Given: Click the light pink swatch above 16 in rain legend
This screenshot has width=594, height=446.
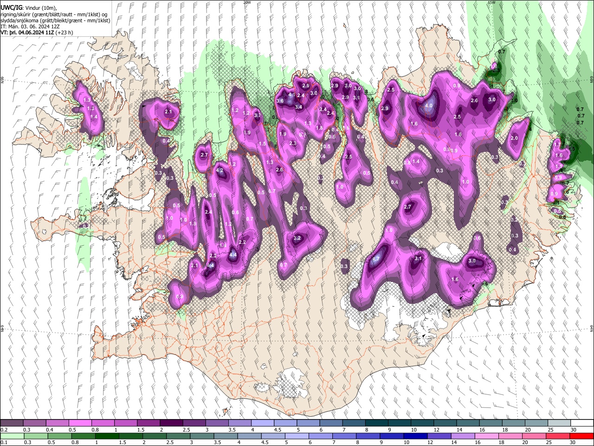Looking at the screenshot, I should (486, 436).
